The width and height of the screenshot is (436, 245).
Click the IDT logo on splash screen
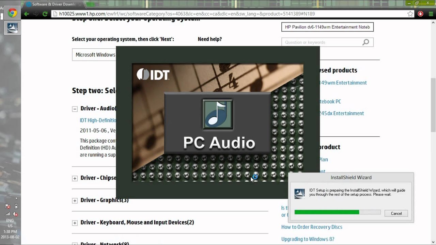pos(153,75)
